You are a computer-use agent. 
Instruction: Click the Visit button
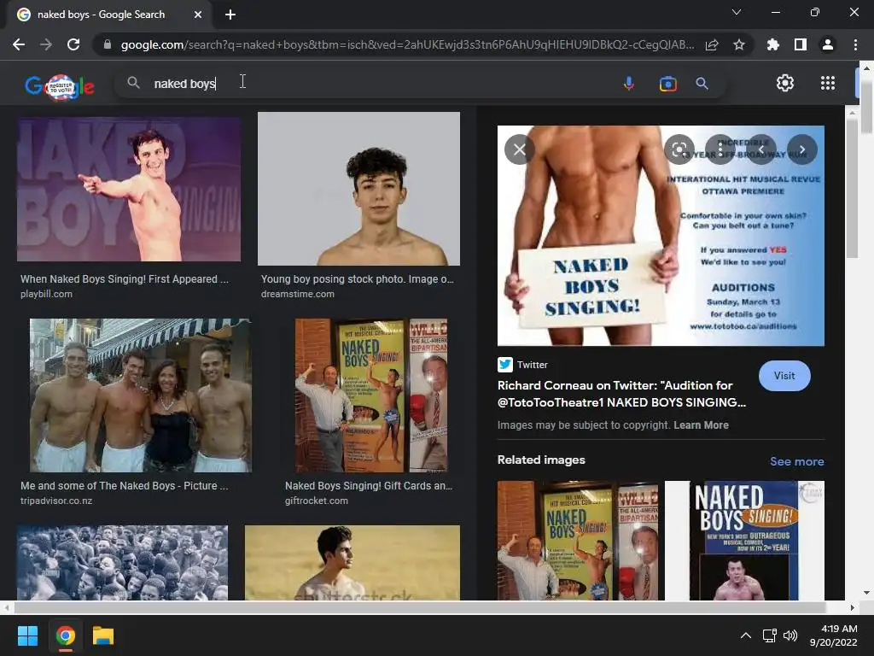point(784,376)
